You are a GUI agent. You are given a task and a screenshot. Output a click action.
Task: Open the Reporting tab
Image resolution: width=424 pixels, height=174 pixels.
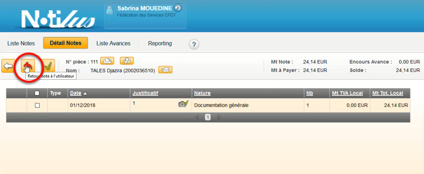tap(160, 43)
